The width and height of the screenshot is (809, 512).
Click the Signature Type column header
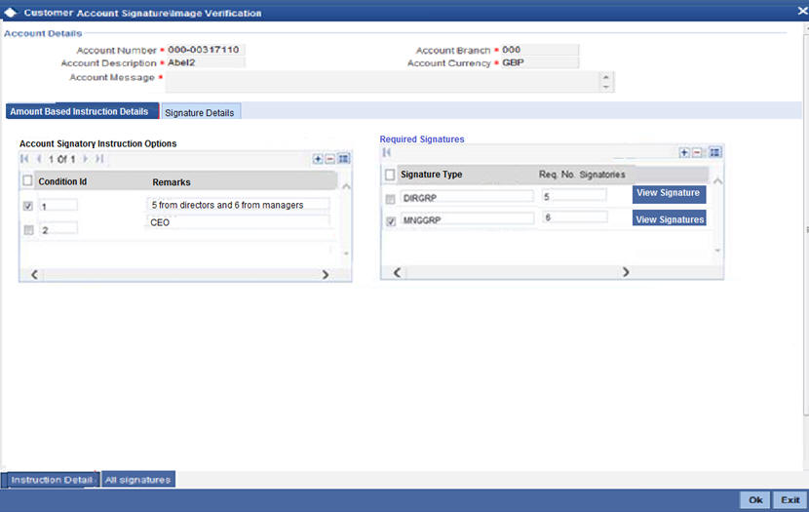click(x=432, y=175)
